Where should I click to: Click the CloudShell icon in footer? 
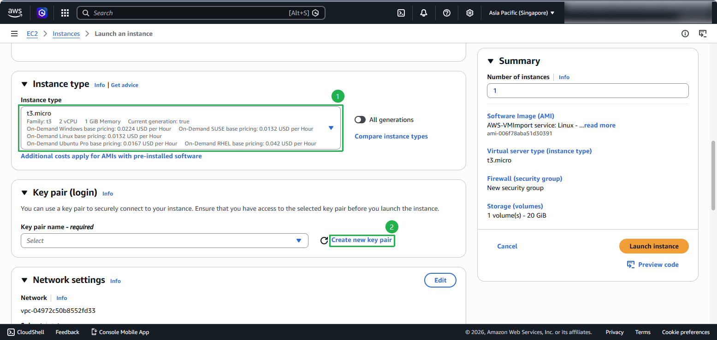[x=11, y=332]
